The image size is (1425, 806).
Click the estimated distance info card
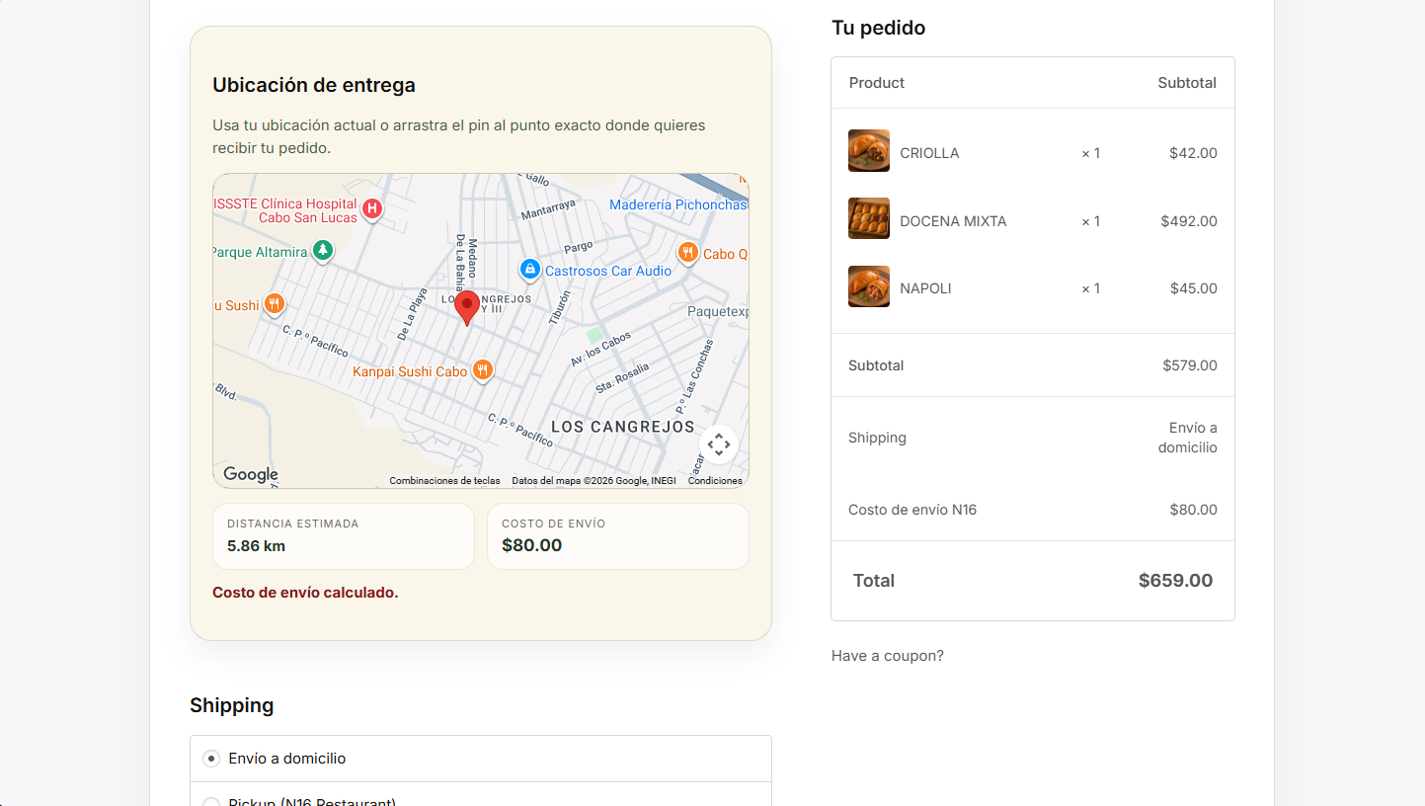[344, 536]
